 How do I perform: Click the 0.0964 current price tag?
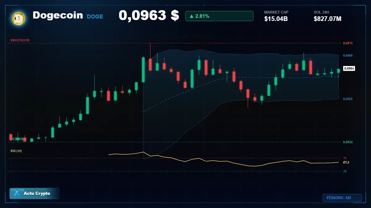(x=349, y=68)
